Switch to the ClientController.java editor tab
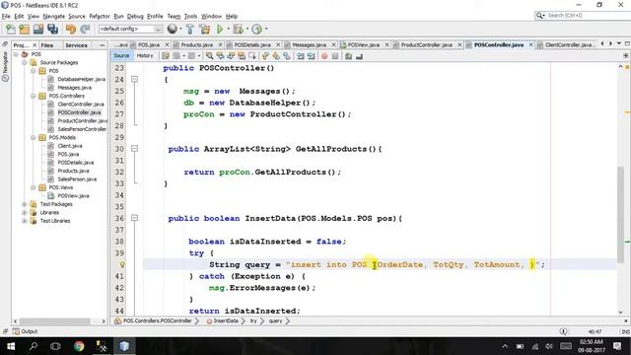The height and width of the screenshot is (355, 631). coord(568,44)
